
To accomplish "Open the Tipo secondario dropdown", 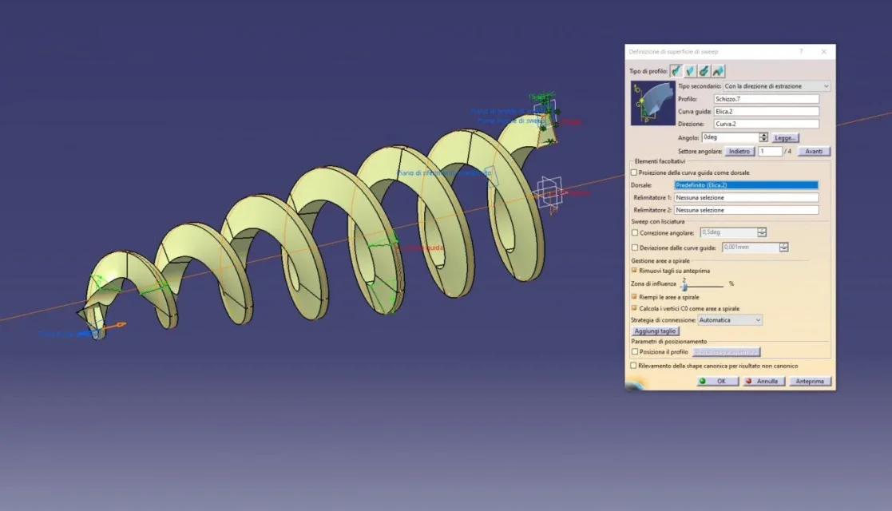I will point(776,86).
